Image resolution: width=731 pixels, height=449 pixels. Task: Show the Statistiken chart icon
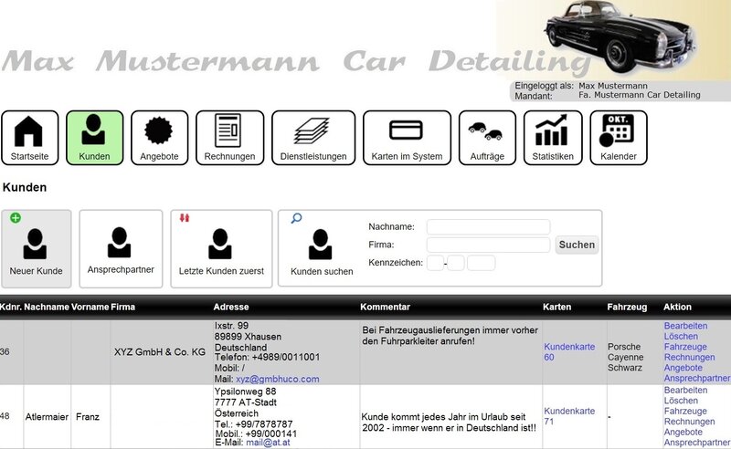554,139
